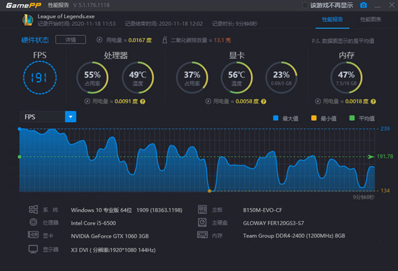
Task: Click the GPU 56℃ temperature gauge
Action: [237, 78]
